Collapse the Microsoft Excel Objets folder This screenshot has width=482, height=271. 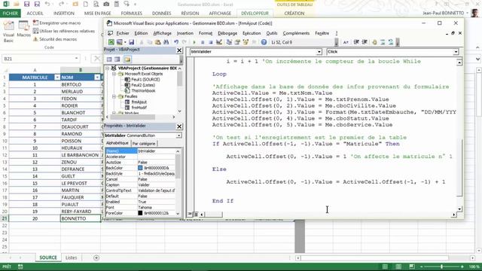coord(114,74)
